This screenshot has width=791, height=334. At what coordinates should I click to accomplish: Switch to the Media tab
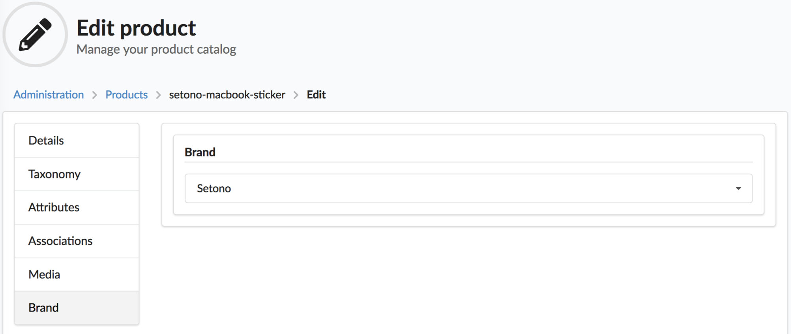77,274
